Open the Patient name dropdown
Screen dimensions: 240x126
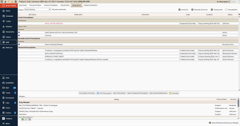coord(50,10)
